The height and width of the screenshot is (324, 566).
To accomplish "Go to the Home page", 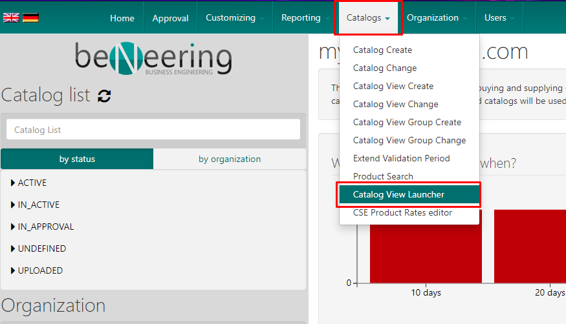I will pos(122,18).
